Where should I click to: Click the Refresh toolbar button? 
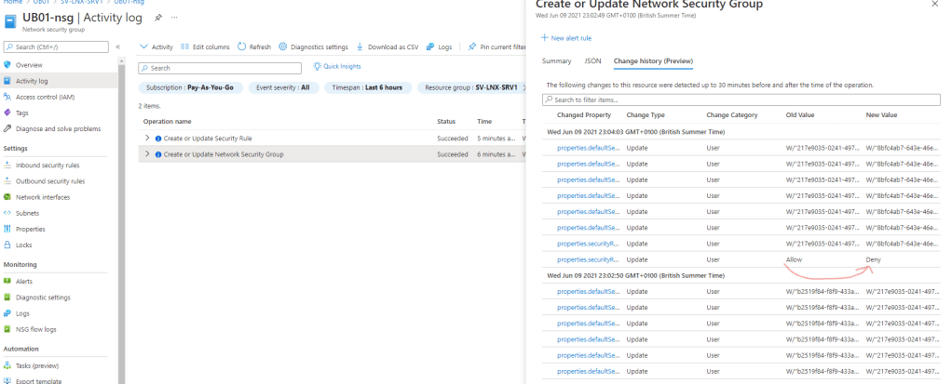[254, 46]
